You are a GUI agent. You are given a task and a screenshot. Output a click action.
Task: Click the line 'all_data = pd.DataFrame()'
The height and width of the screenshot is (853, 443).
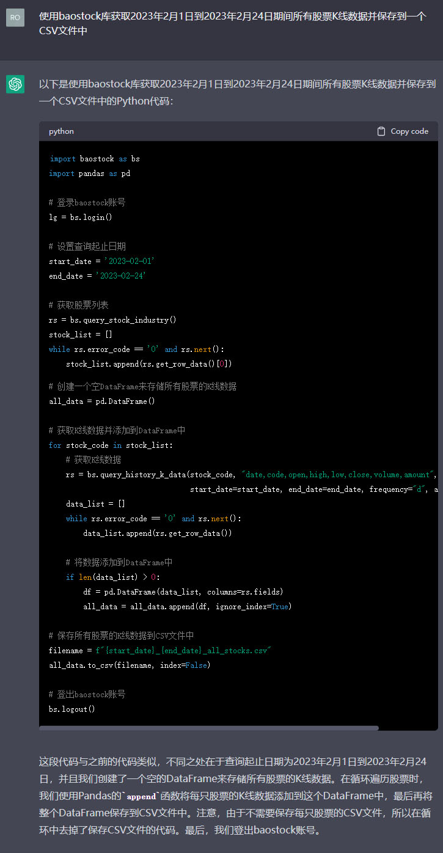point(102,401)
